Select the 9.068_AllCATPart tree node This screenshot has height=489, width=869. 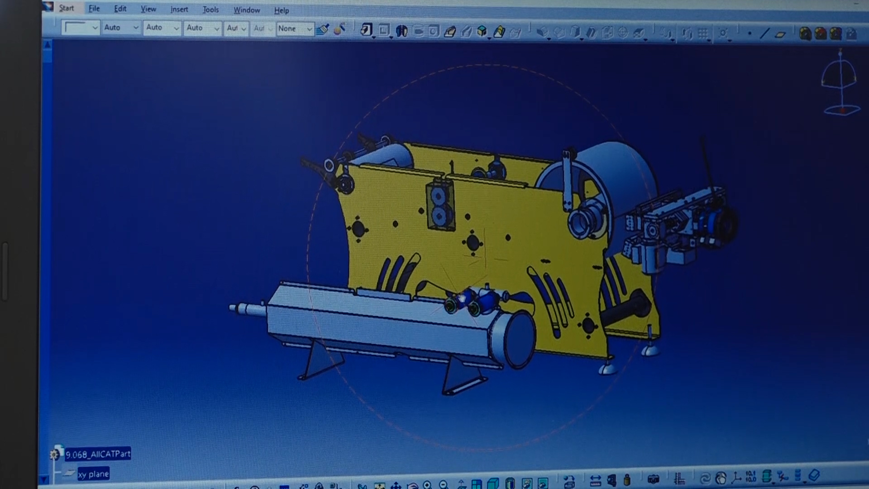click(x=98, y=454)
